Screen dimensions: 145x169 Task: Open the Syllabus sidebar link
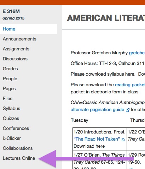[11, 109]
